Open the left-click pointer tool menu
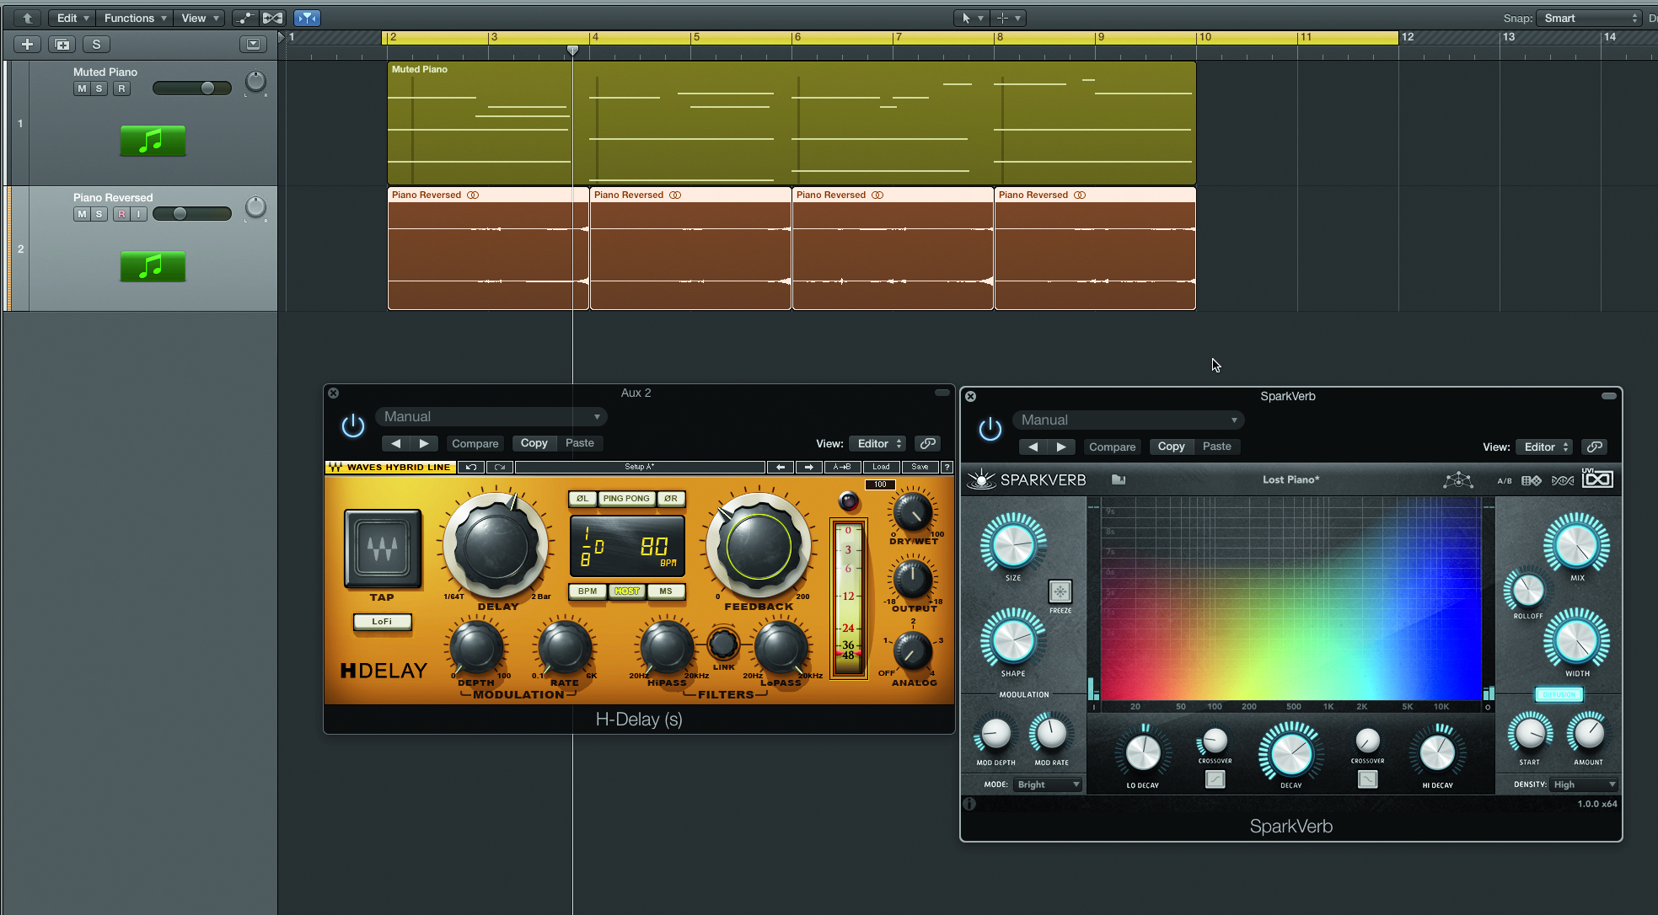Screen dimensions: 1658x915 click(x=970, y=18)
